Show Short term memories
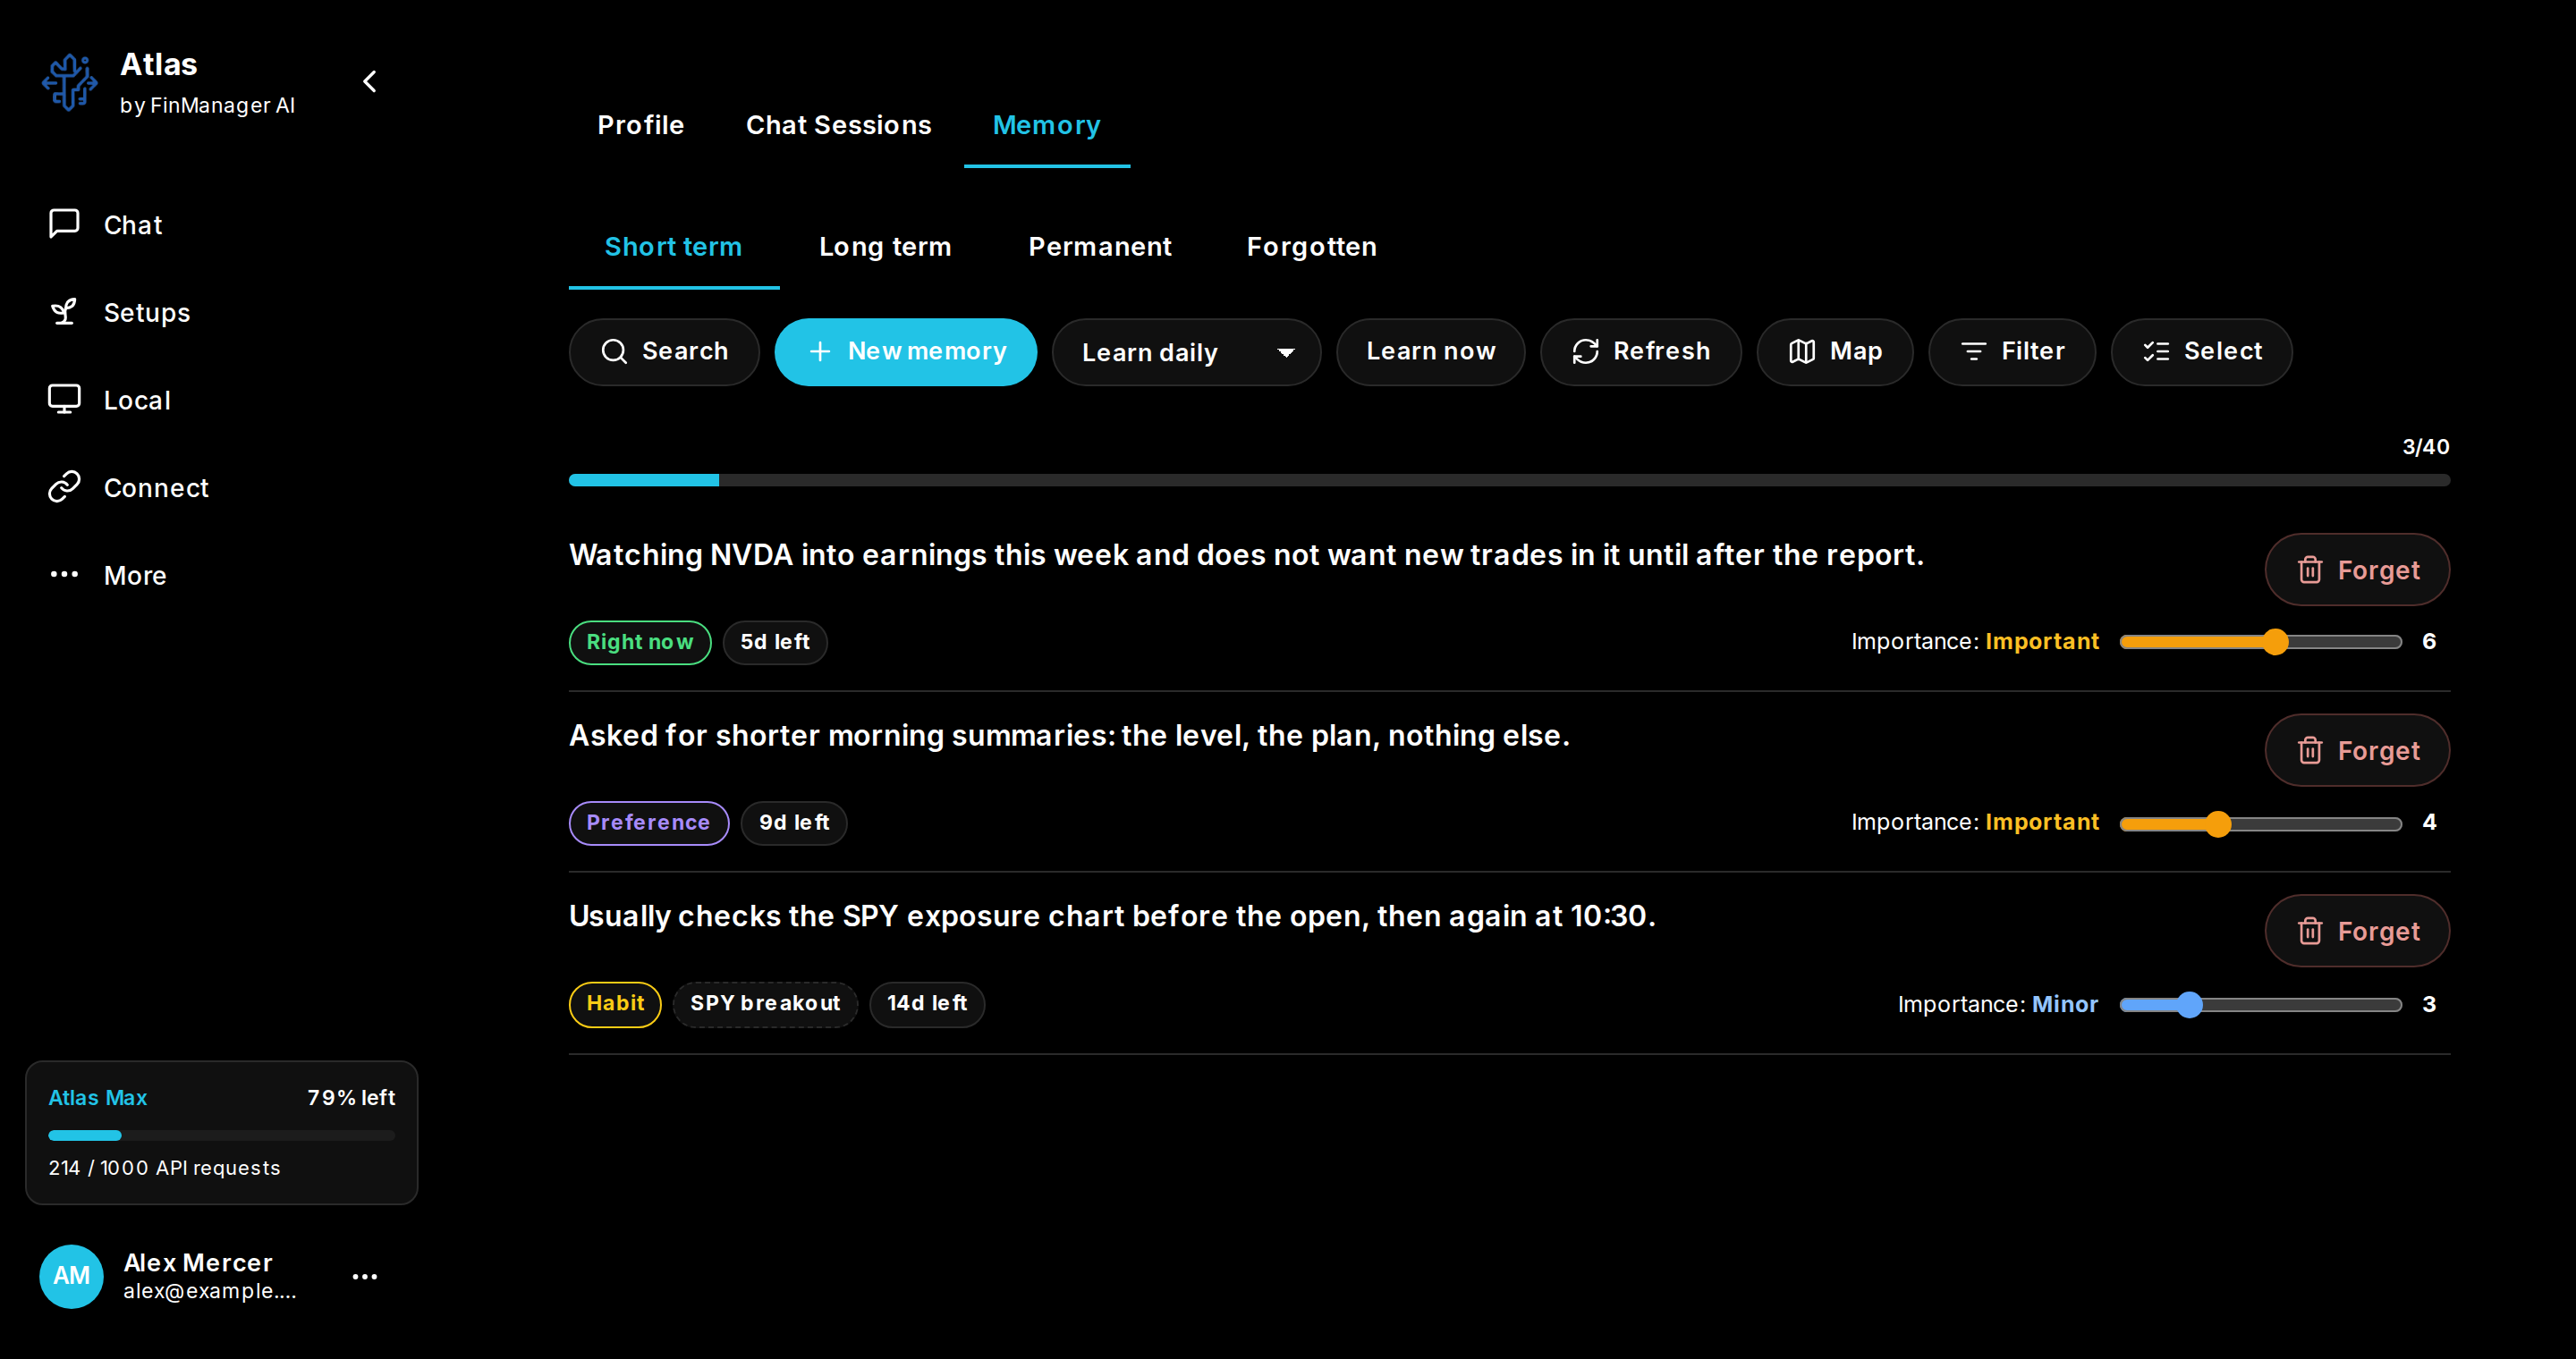 coord(673,247)
